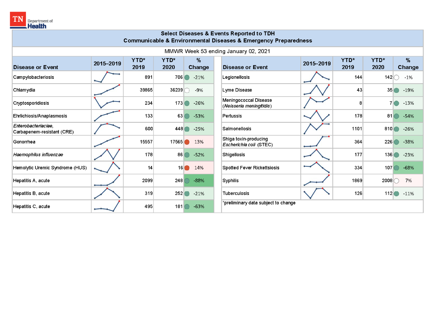Viewport: 436px width, 336px height.
Task: Select the white status circle for Legionellosis
Action: point(396,78)
